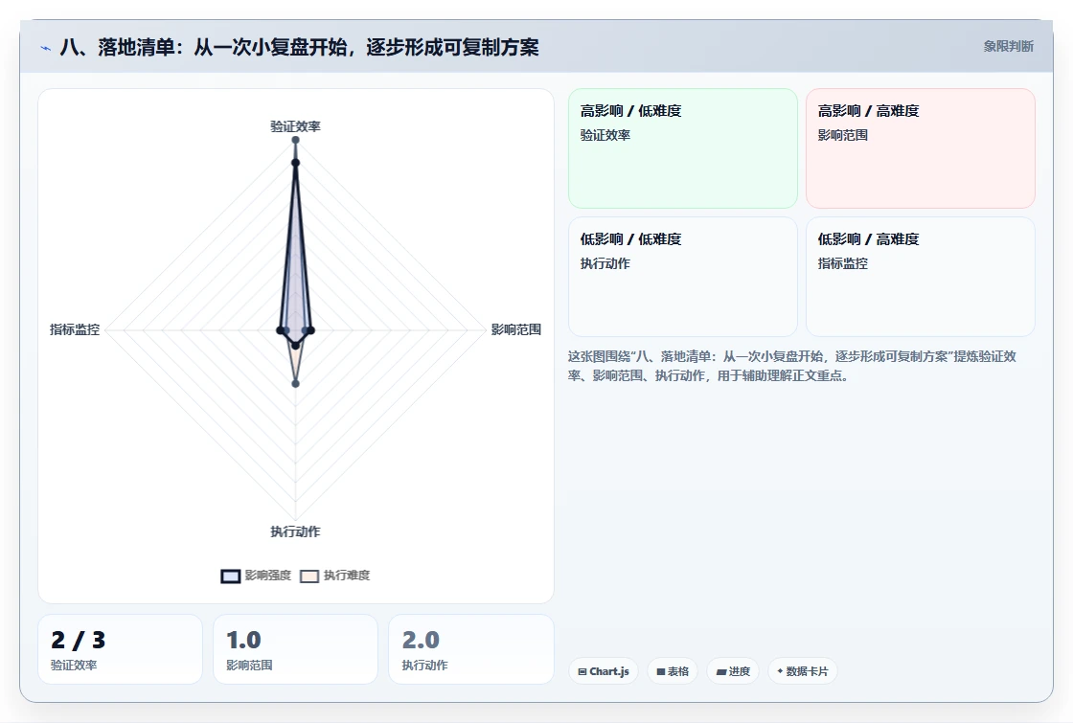The width and height of the screenshot is (1073, 723).
Task: Click 影响范围 text in high-difficulty quadrant
Action: coord(842,135)
